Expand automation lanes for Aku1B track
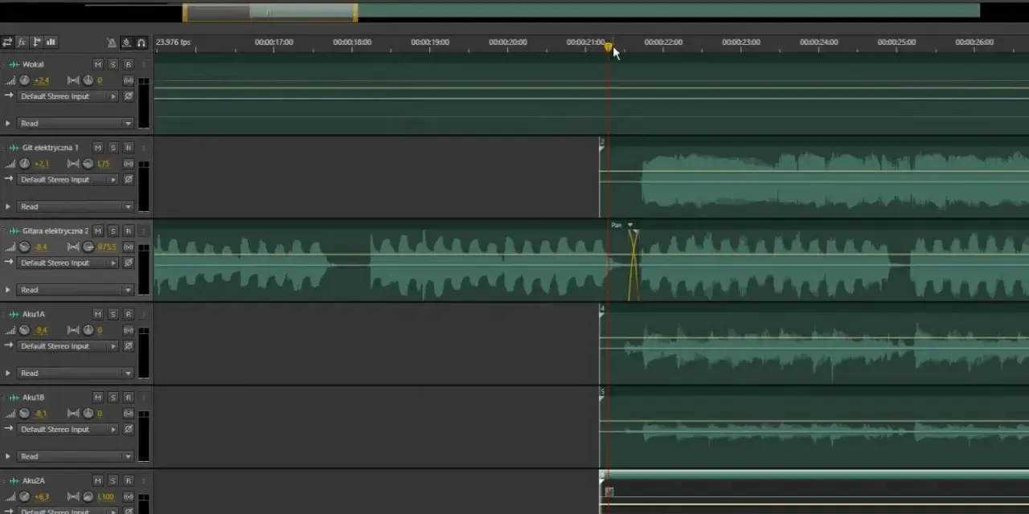This screenshot has height=514, width=1029. click(x=8, y=457)
